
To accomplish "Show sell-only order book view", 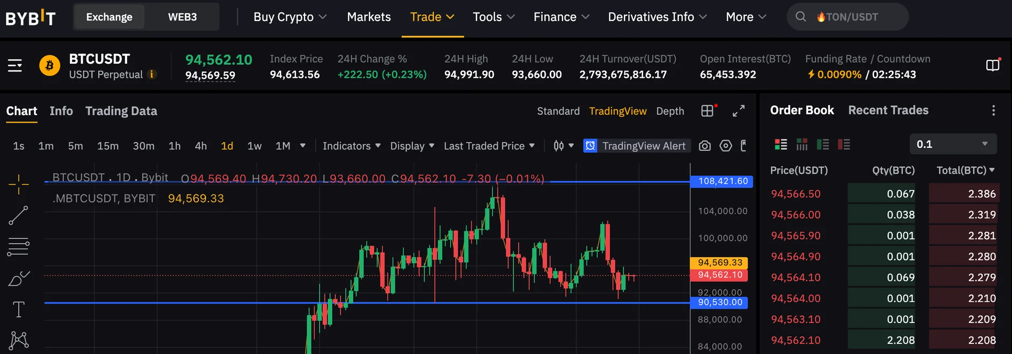I will pos(844,144).
